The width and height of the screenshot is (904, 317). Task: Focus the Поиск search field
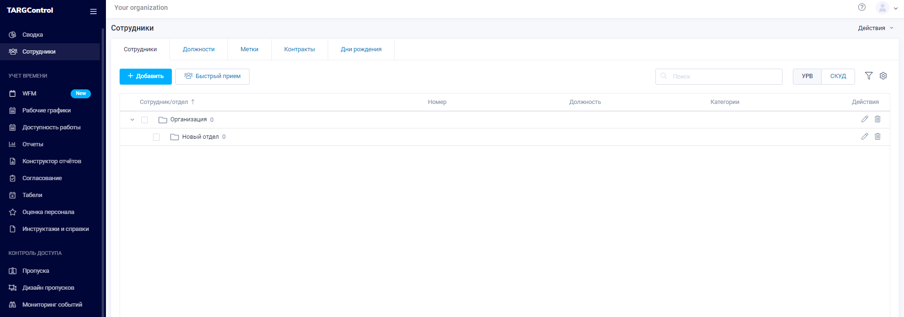pyautogui.click(x=719, y=76)
